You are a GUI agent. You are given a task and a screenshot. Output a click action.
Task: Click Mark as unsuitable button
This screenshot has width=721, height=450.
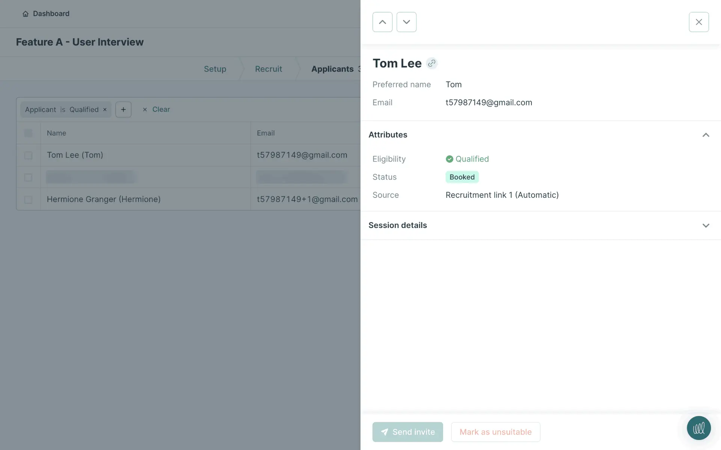coord(495,432)
